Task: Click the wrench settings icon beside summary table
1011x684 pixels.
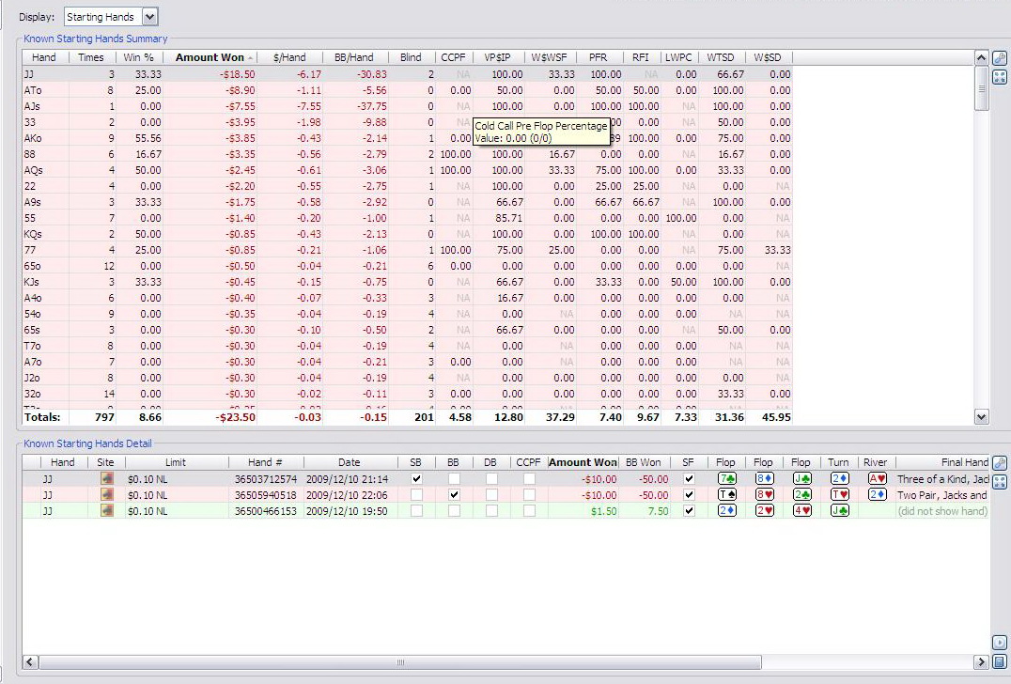Action: 1000,58
